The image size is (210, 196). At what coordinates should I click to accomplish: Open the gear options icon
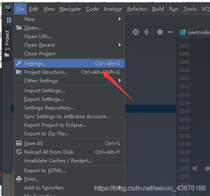(x=160, y=32)
